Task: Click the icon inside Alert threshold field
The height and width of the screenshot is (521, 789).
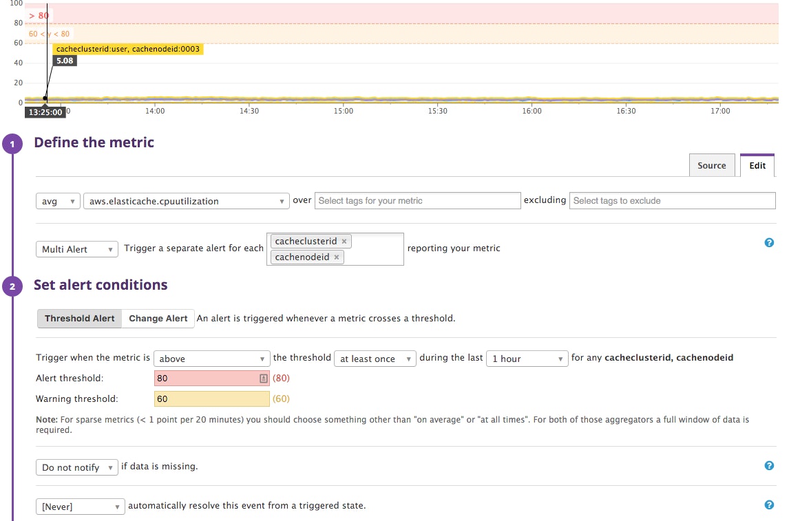Action: coord(263,379)
